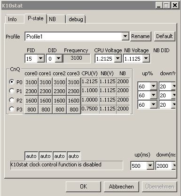Click core1 P3 800 button
The image size is (181, 196).
[x=46, y=110]
